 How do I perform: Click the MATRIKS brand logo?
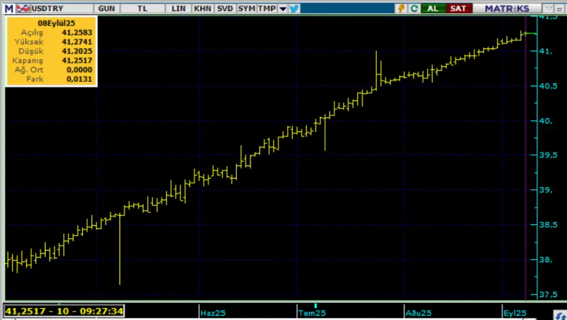pyautogui.click(x=507, y=8)
